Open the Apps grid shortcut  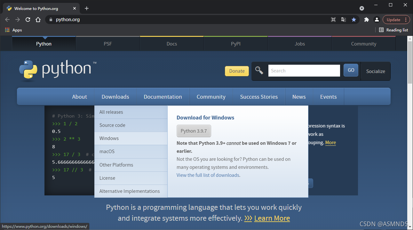[x=13, y=30]
